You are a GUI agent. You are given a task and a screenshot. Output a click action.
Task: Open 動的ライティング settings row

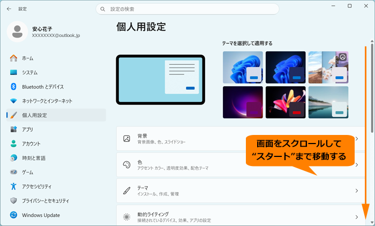241,215
